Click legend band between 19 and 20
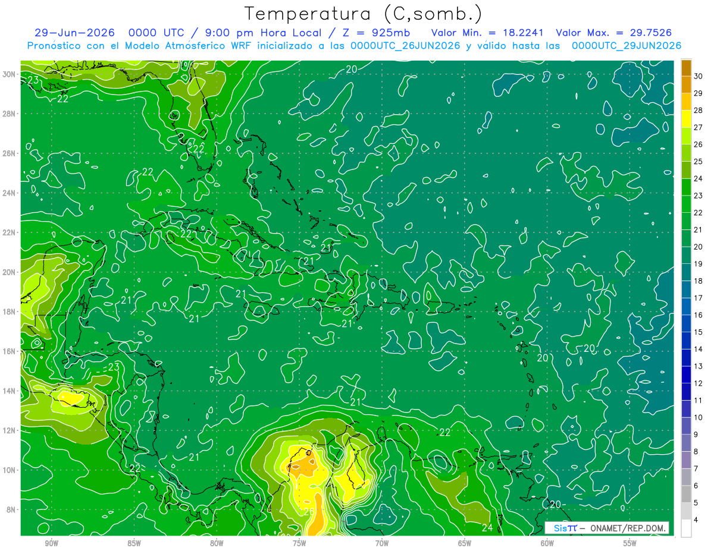Viewport: 714px width, 551px height. (x=687, y=256)
